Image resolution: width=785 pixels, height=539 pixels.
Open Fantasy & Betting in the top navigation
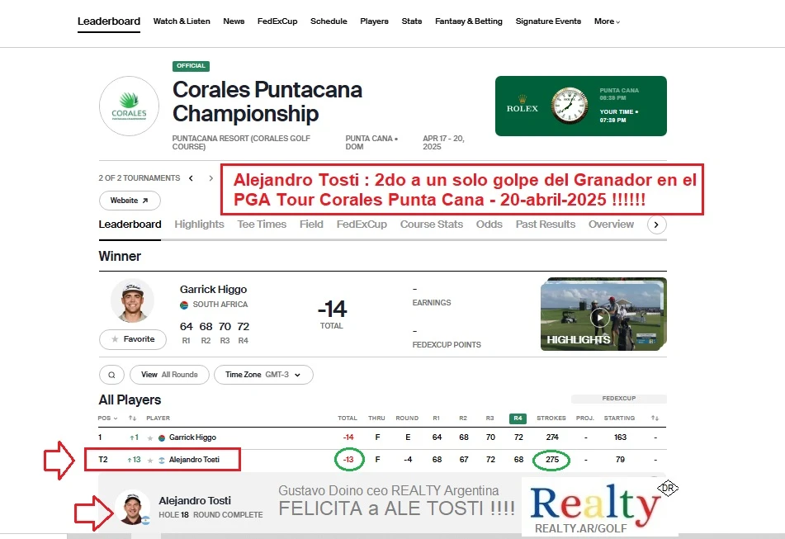click(469, 21)
